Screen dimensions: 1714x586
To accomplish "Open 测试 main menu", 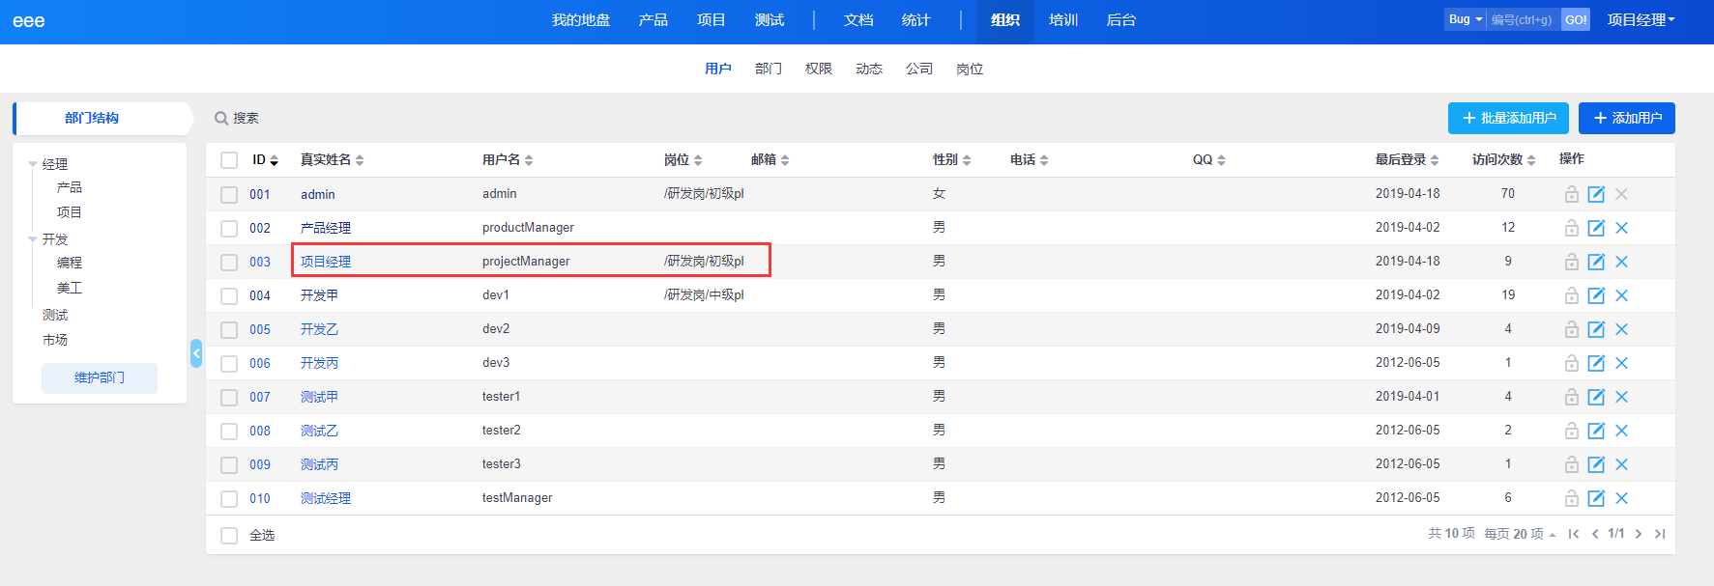I will pos(770,20).
